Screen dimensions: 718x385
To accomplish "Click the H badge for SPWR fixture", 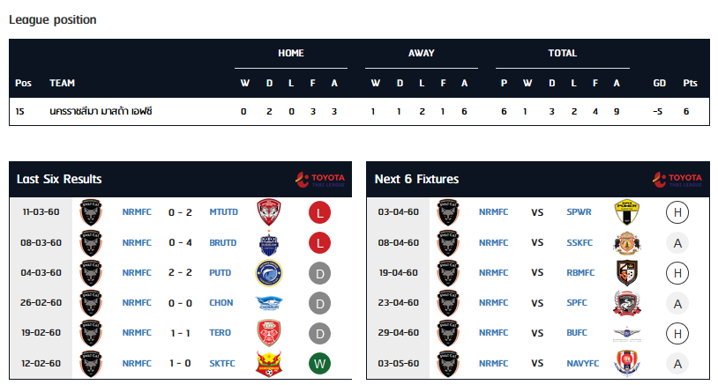I will [677, 212].
